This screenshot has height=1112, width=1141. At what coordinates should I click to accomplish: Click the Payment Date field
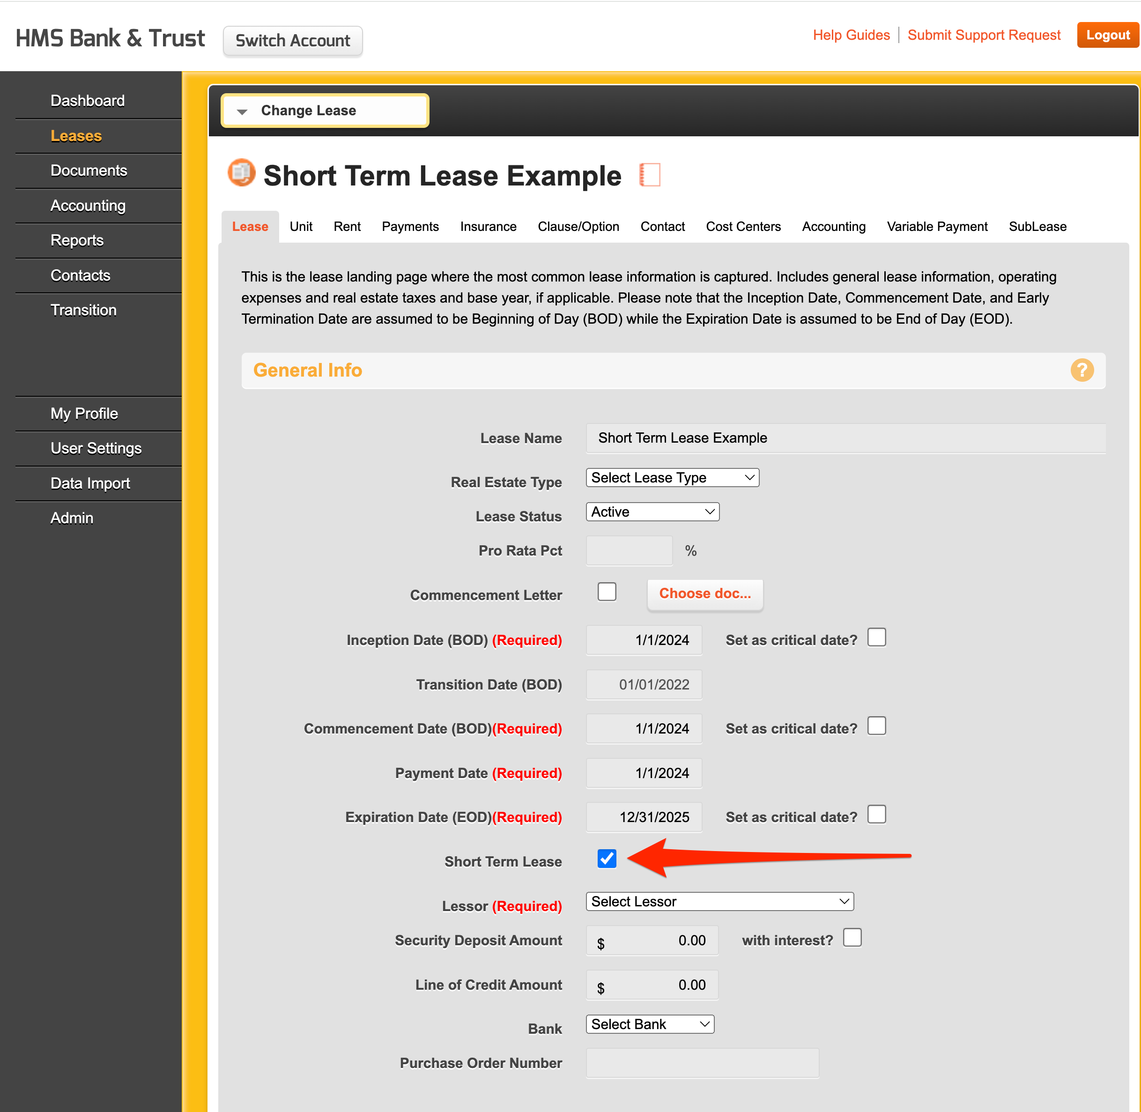pos(644,773)
